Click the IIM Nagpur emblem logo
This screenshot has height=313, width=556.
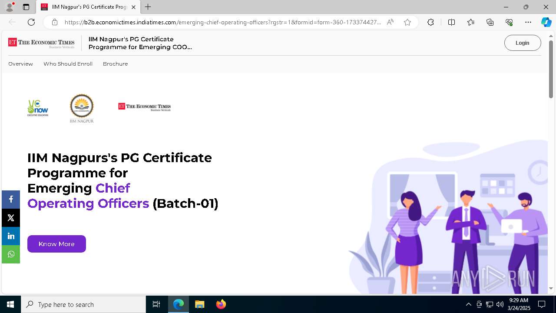(x=82, y=108)
